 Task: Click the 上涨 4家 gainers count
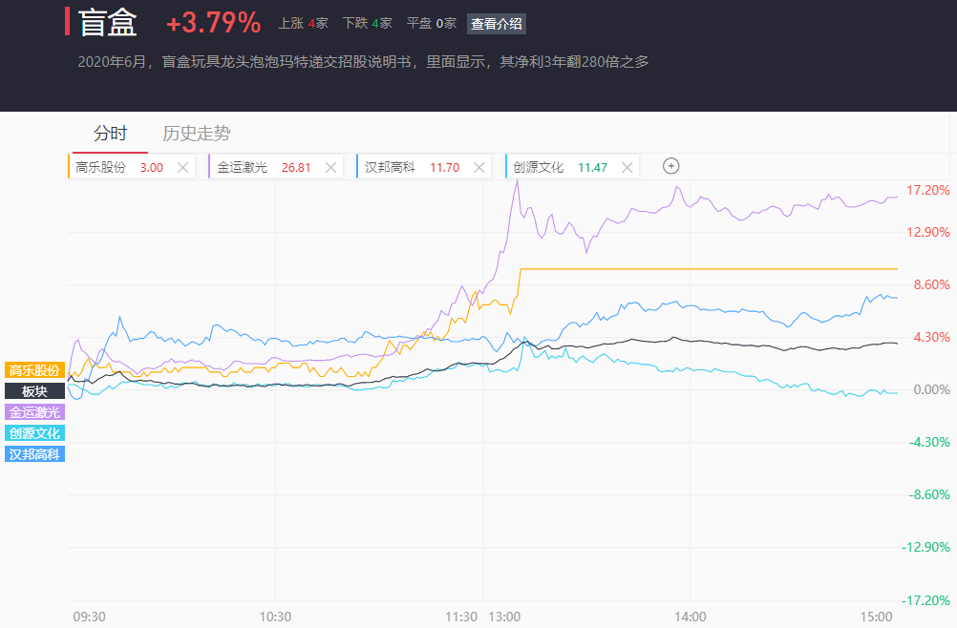pos(303,24)
